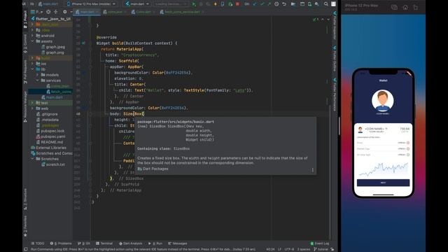Screen dimensions: 448x252
Task: Open the Terminal tool window tab
Action: [104, 244]
